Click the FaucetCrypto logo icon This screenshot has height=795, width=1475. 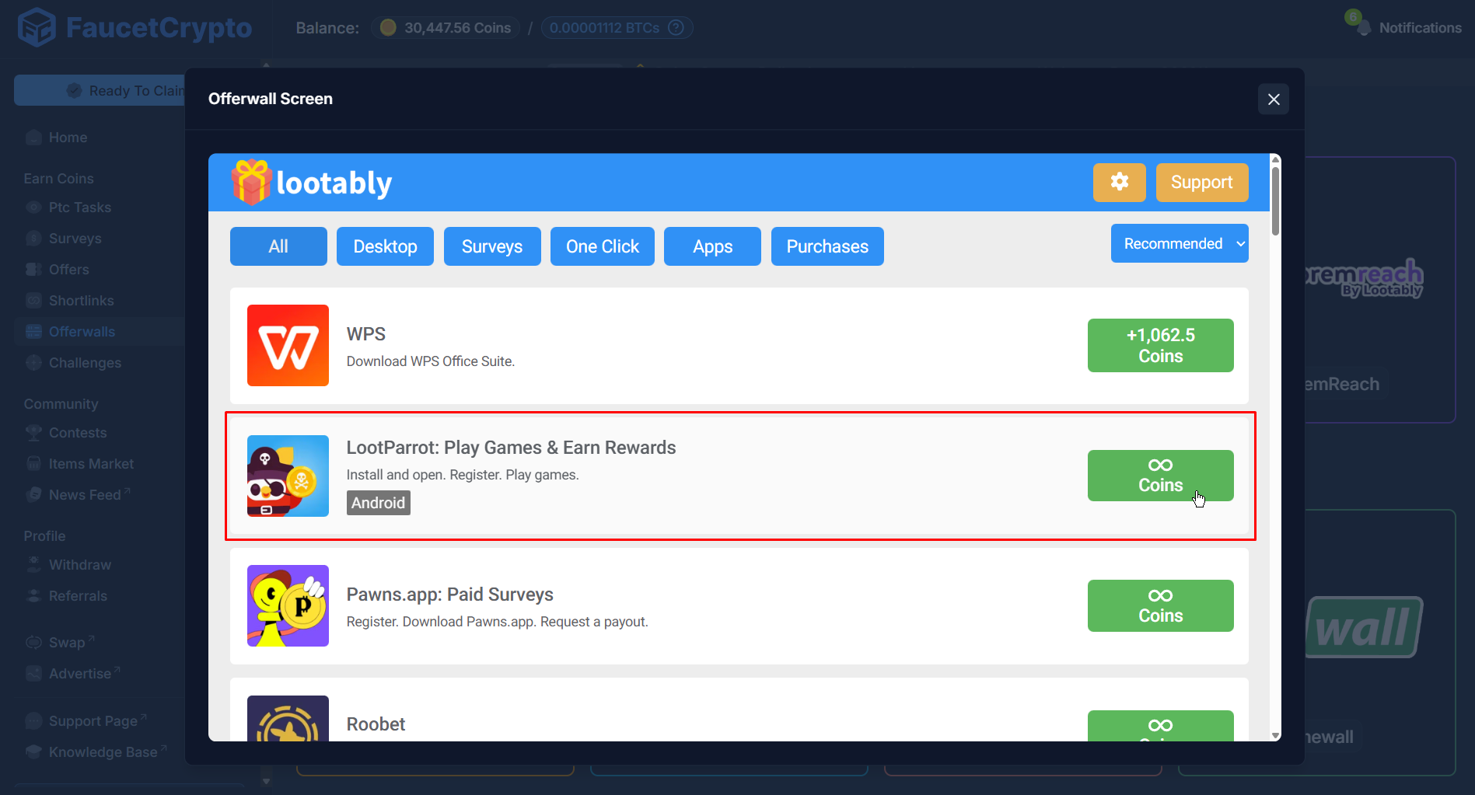pyautogui.click(x=37, y=26)
